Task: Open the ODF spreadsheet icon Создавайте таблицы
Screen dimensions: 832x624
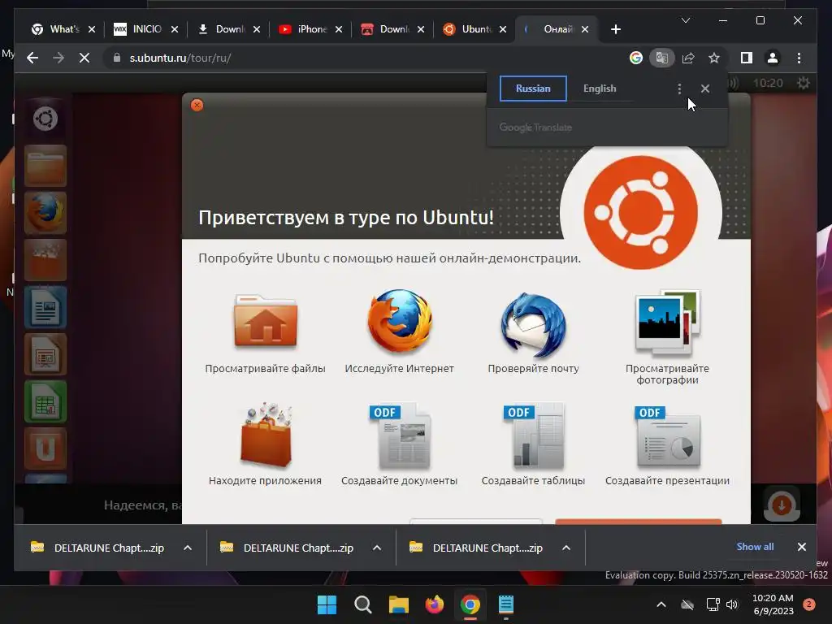Action: coord(533,435)
